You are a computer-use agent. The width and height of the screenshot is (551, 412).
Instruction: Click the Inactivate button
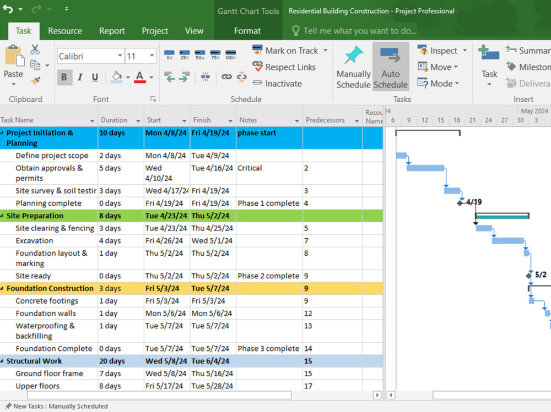[x=278, y=84]
